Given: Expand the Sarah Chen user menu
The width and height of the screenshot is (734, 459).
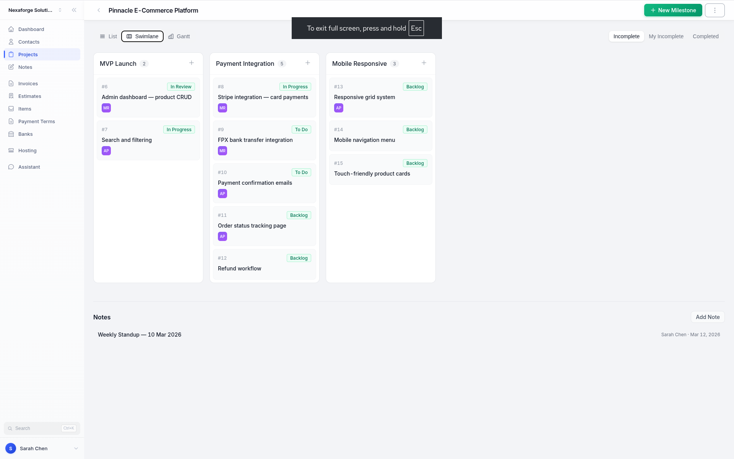Looking at the screenshot, I should tap(42, 448).
